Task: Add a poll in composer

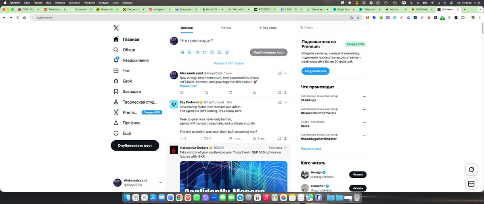Action: pyautogui.click(x=205, y=52)
